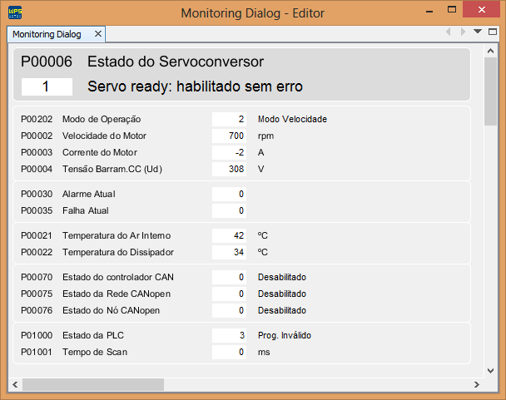Click the Tensão Barram.CC value 308

click(229, 169)
